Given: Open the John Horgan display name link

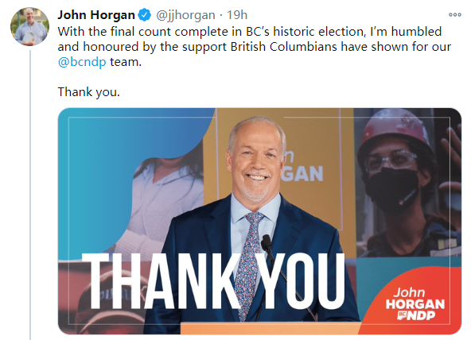Looking at the screenshot, I should click(x=96, y=14).
